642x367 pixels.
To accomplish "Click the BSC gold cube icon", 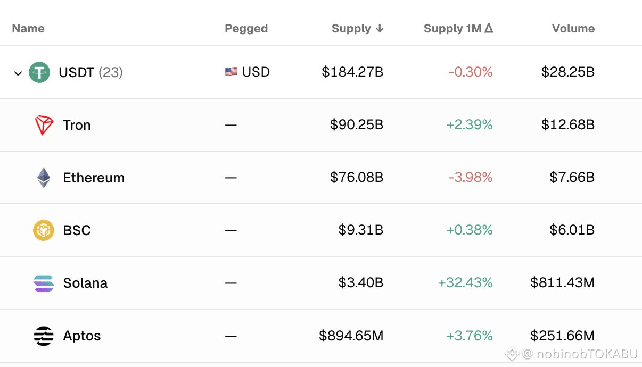I will [x=44, y=230].
